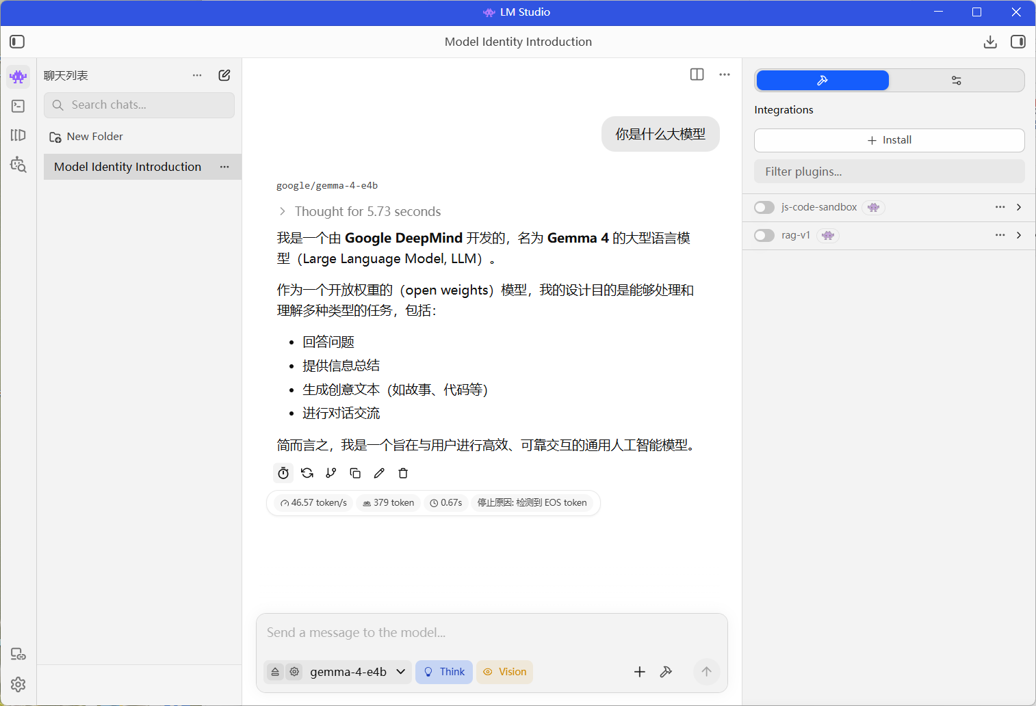Screen dimensions: 1036x706
Task: Minimize the LM Studio window
Action: tap(939, 12)
